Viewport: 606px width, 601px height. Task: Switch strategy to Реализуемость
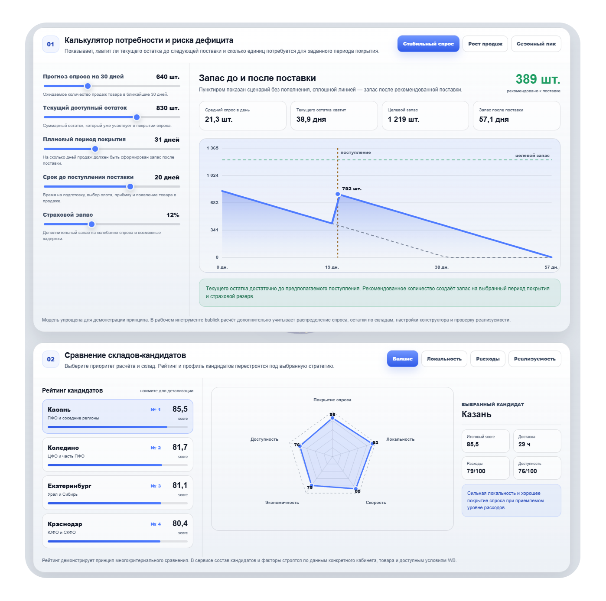535,359
